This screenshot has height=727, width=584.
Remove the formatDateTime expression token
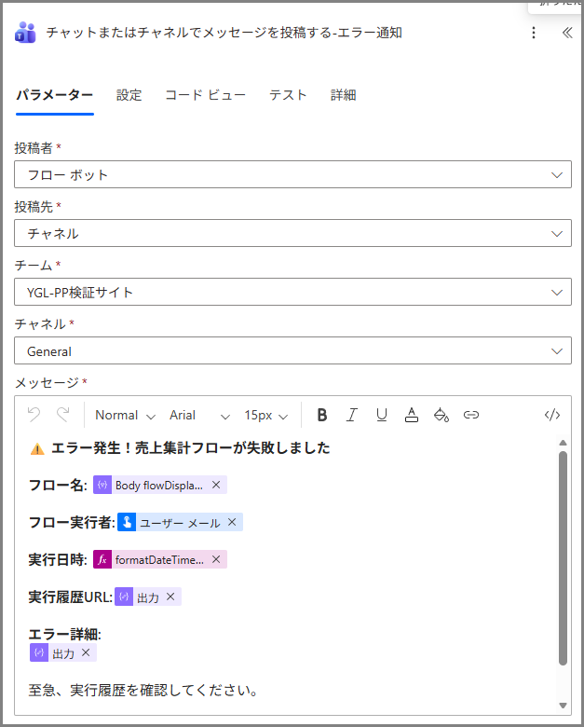[x=216, y=559]
